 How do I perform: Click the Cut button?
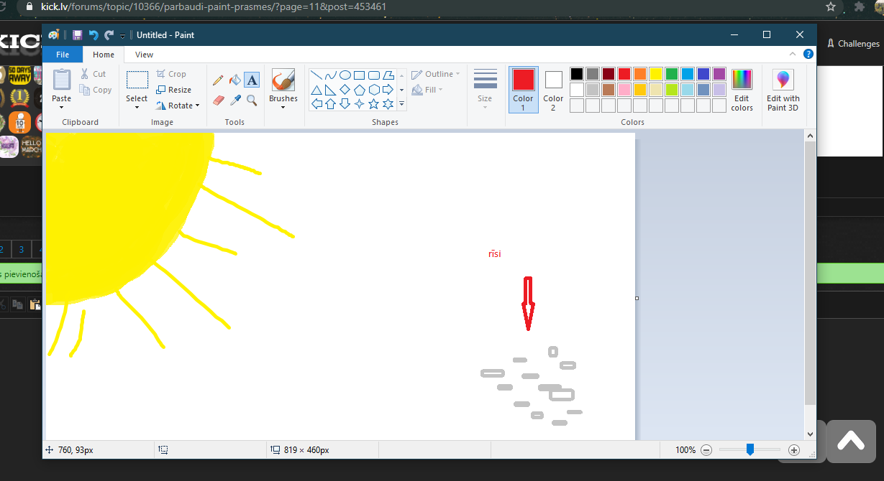click(x=94, y=74)
